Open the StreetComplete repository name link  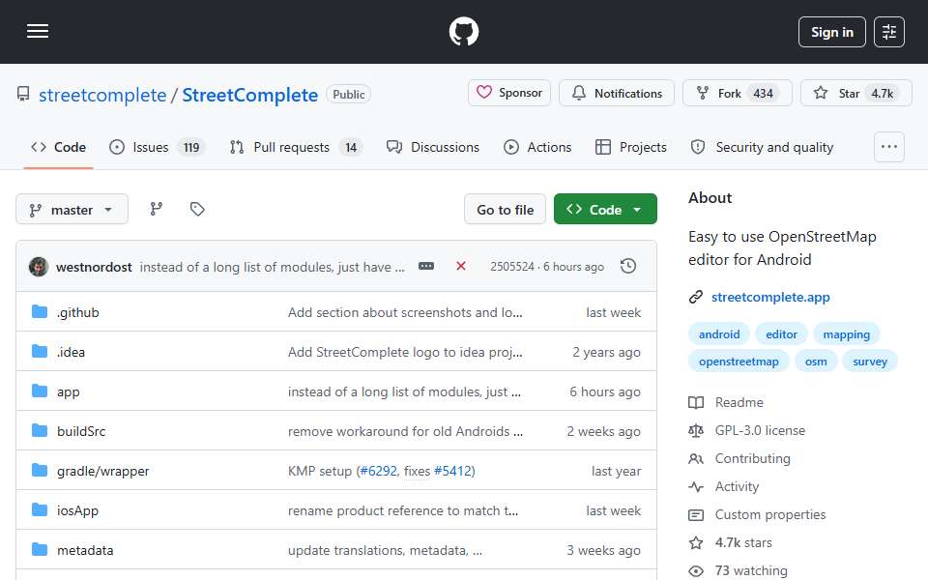pyautogui.click(x=249, y=95)
